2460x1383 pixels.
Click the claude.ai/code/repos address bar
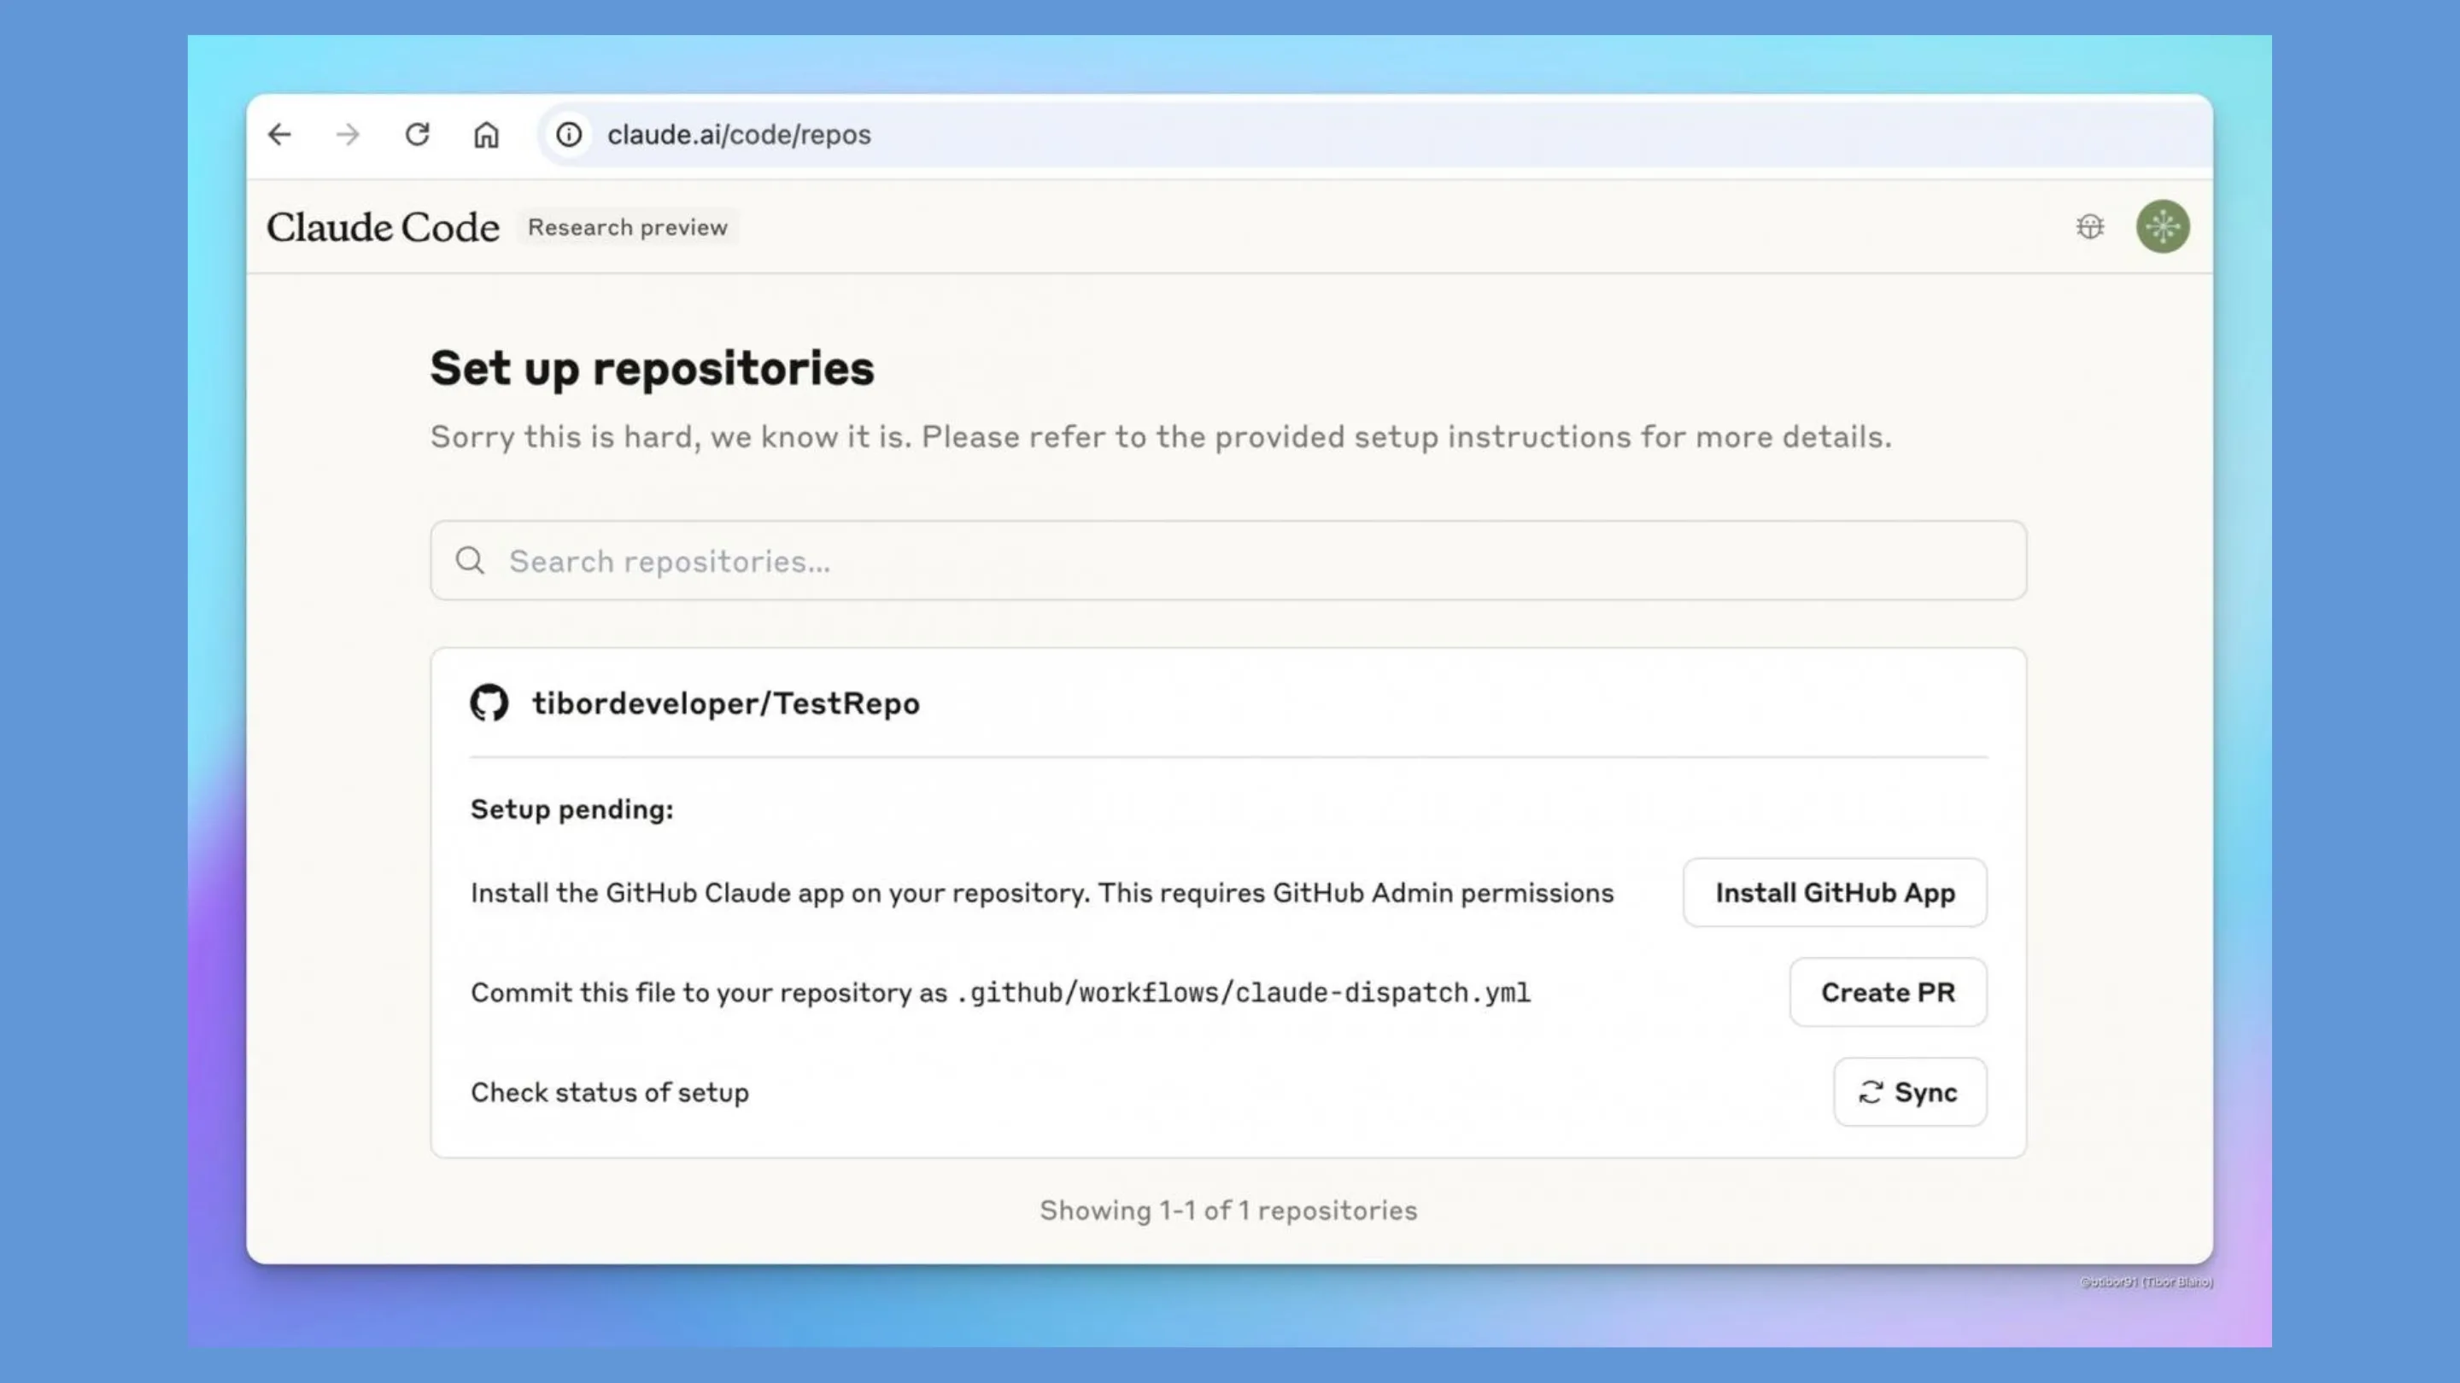click(x=1373, y=135)
